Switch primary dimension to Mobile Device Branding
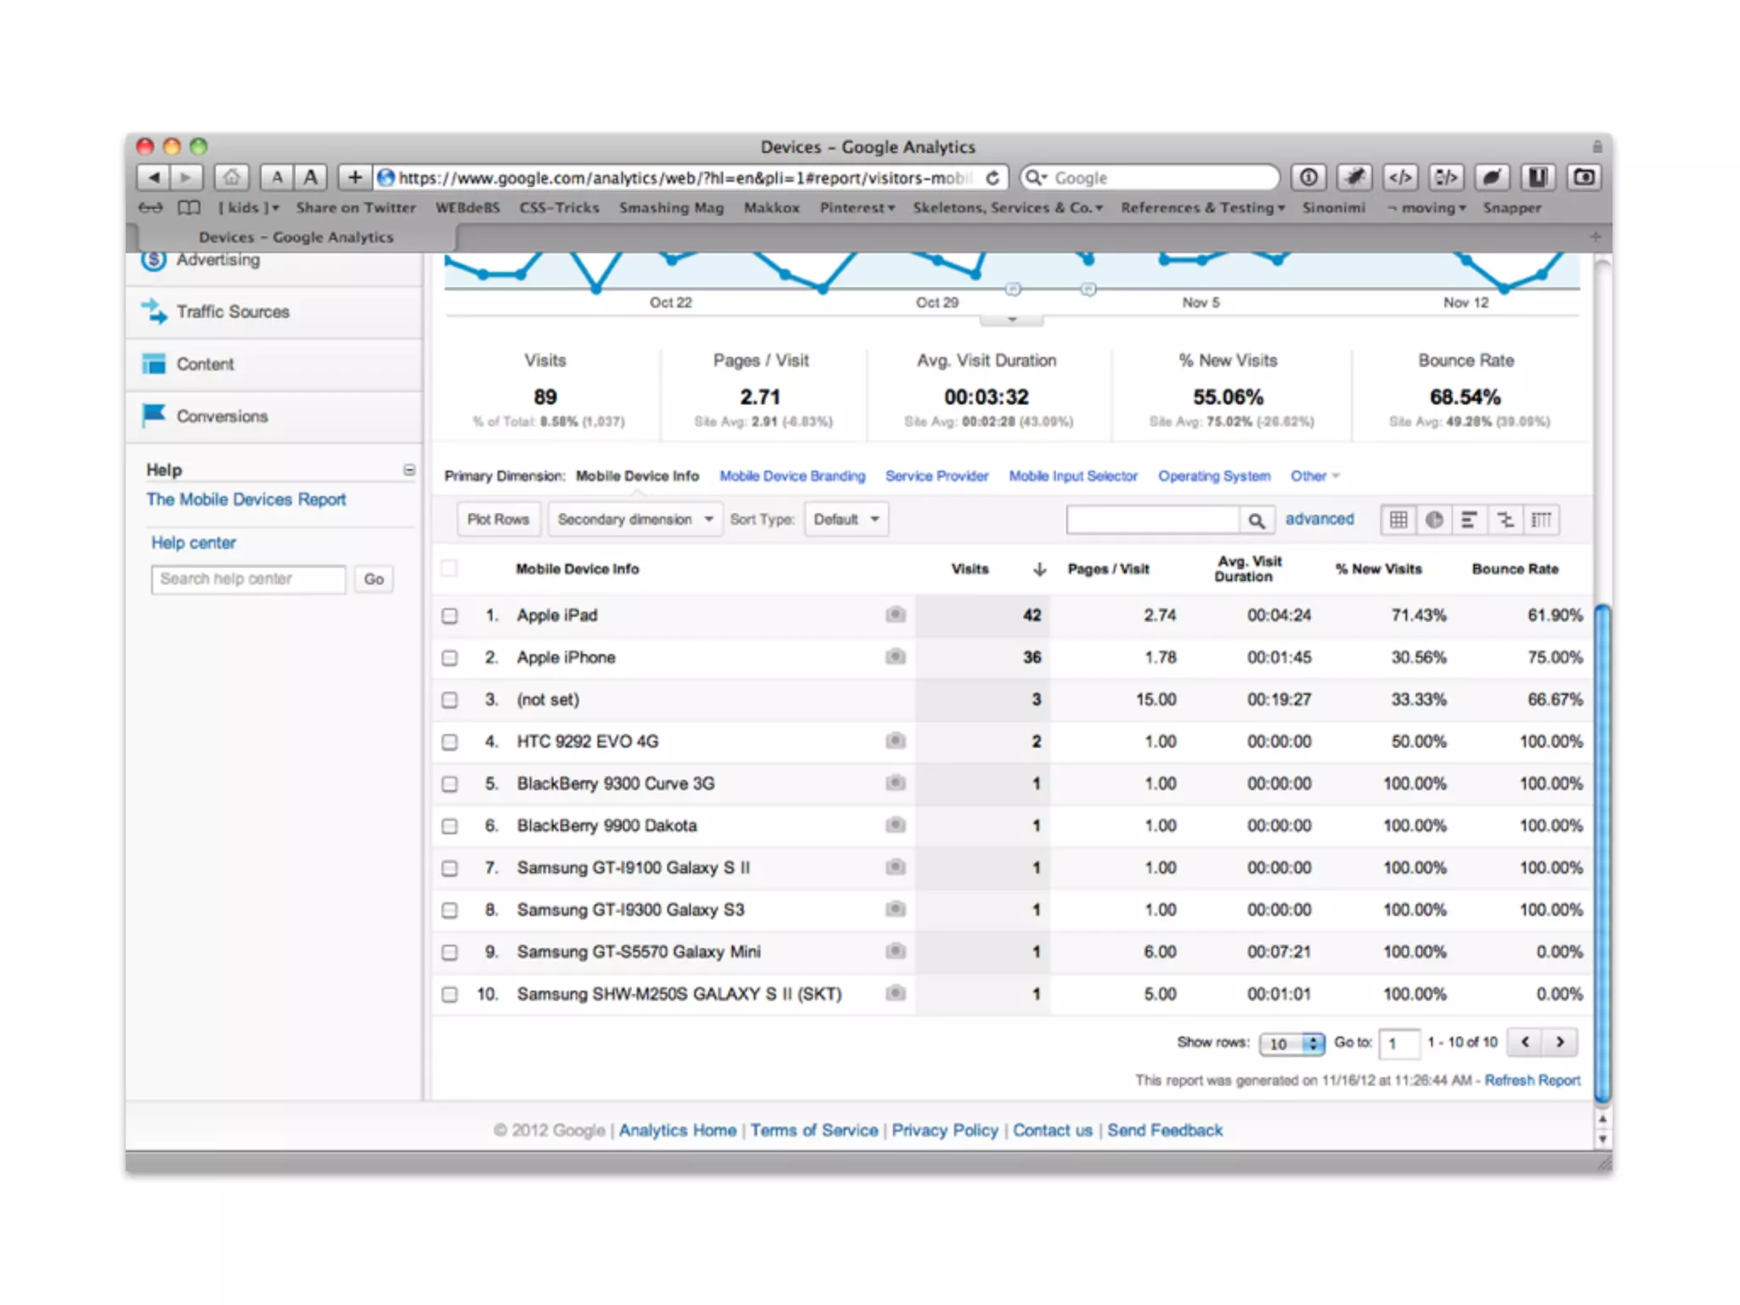This screenshot has height=1305, width=1740. click(792, 476)
